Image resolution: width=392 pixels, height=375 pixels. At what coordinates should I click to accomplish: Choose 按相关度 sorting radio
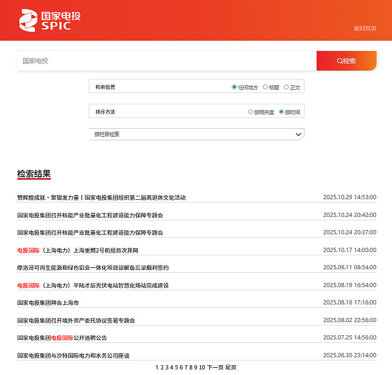250,112
